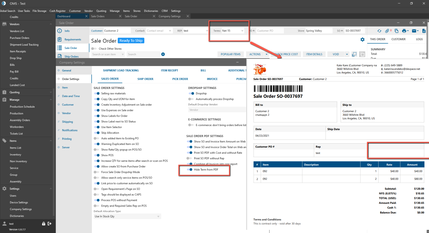Image resolution: width=429 pixels, height=233 pixels.
Task: Open the ACTIONS dropdown arrow
Action: tap(266, 54)
